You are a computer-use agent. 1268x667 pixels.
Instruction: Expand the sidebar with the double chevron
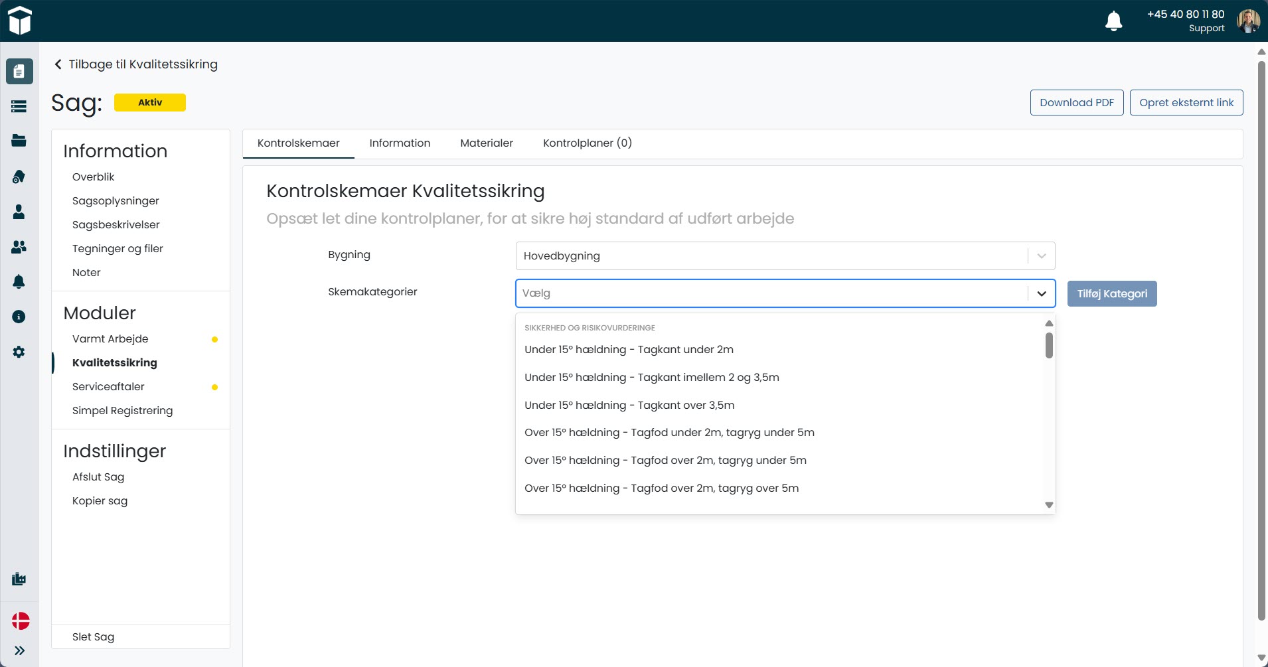tap(20, 650)
